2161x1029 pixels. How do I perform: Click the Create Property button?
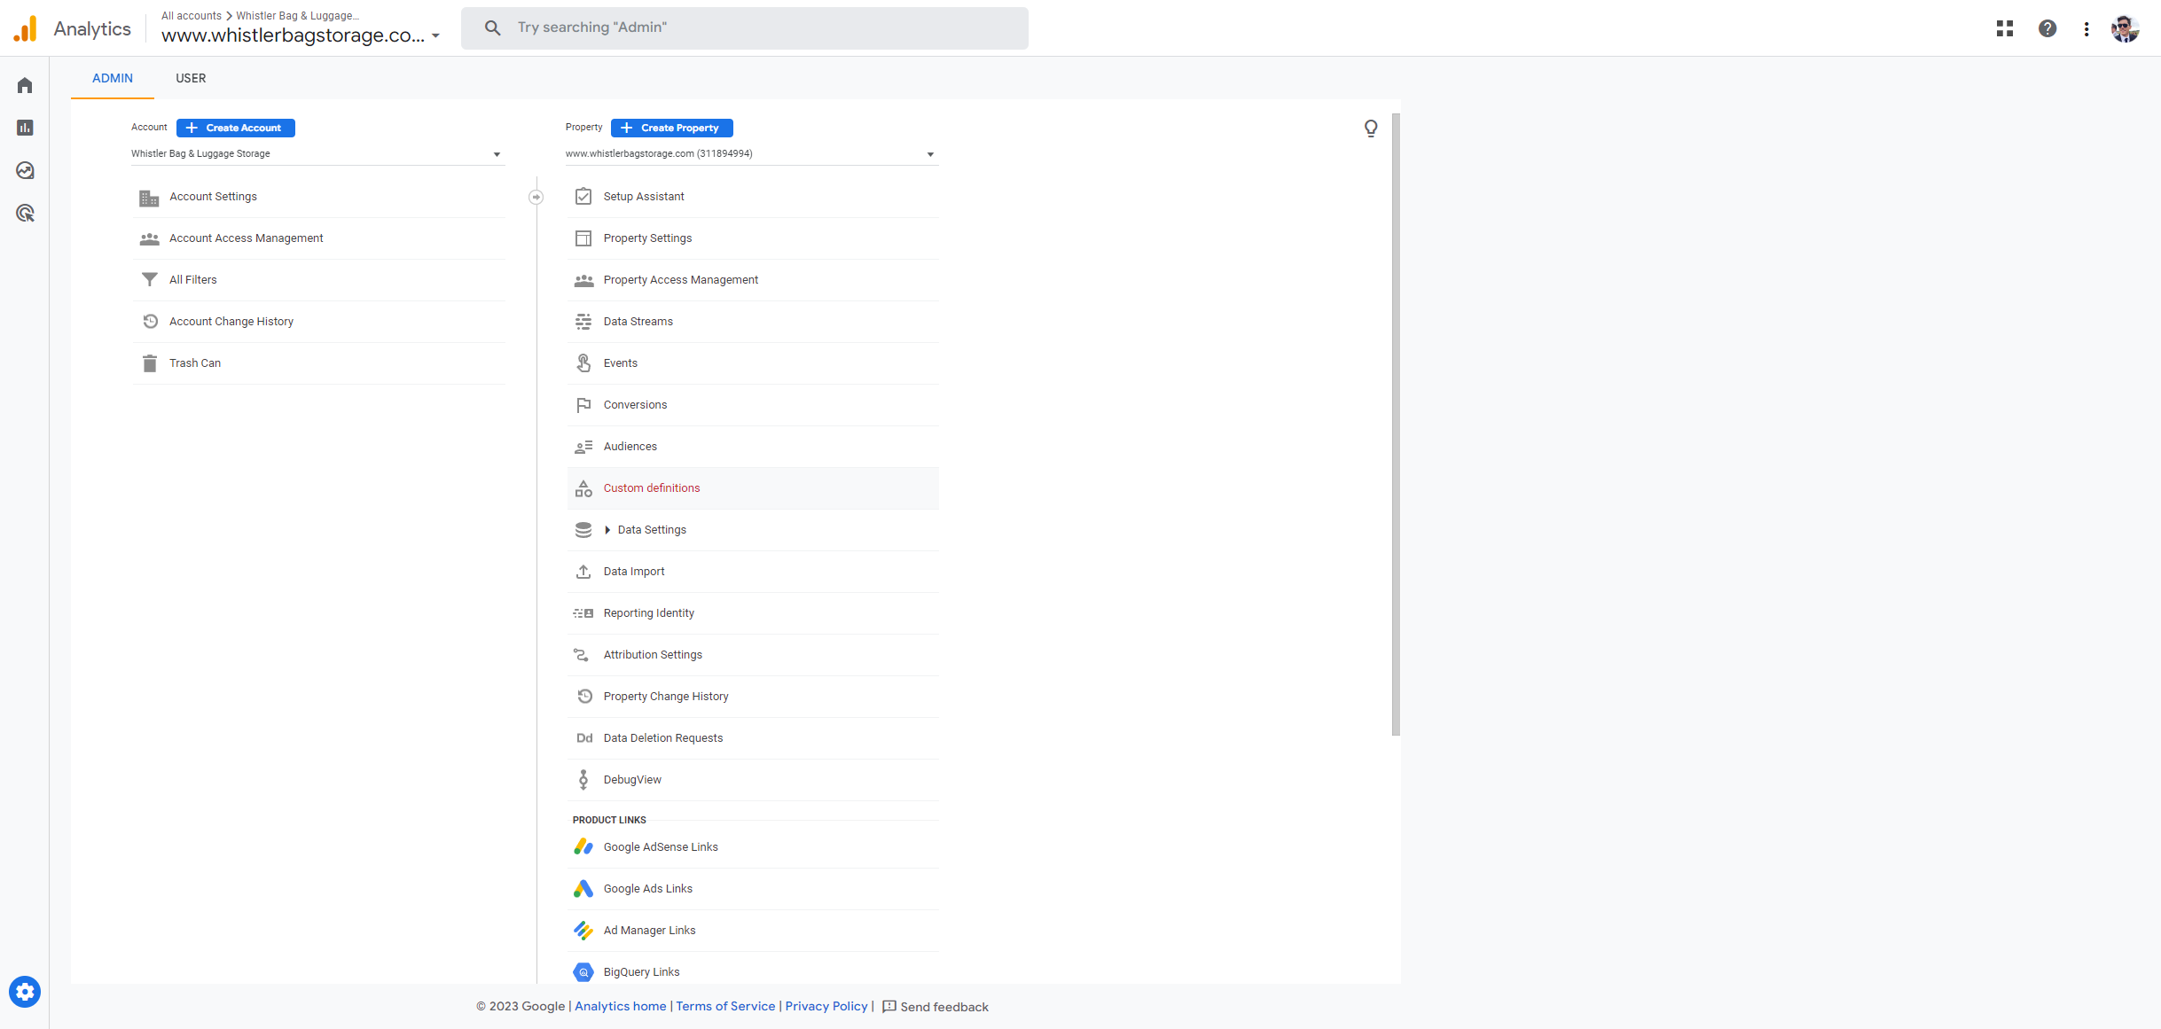click(672, 128)
